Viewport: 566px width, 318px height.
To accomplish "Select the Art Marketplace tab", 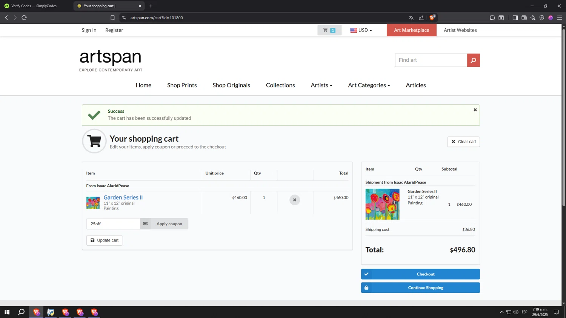I will [412, 30].
